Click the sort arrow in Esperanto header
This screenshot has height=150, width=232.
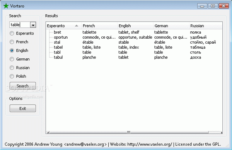pos(76,26)
